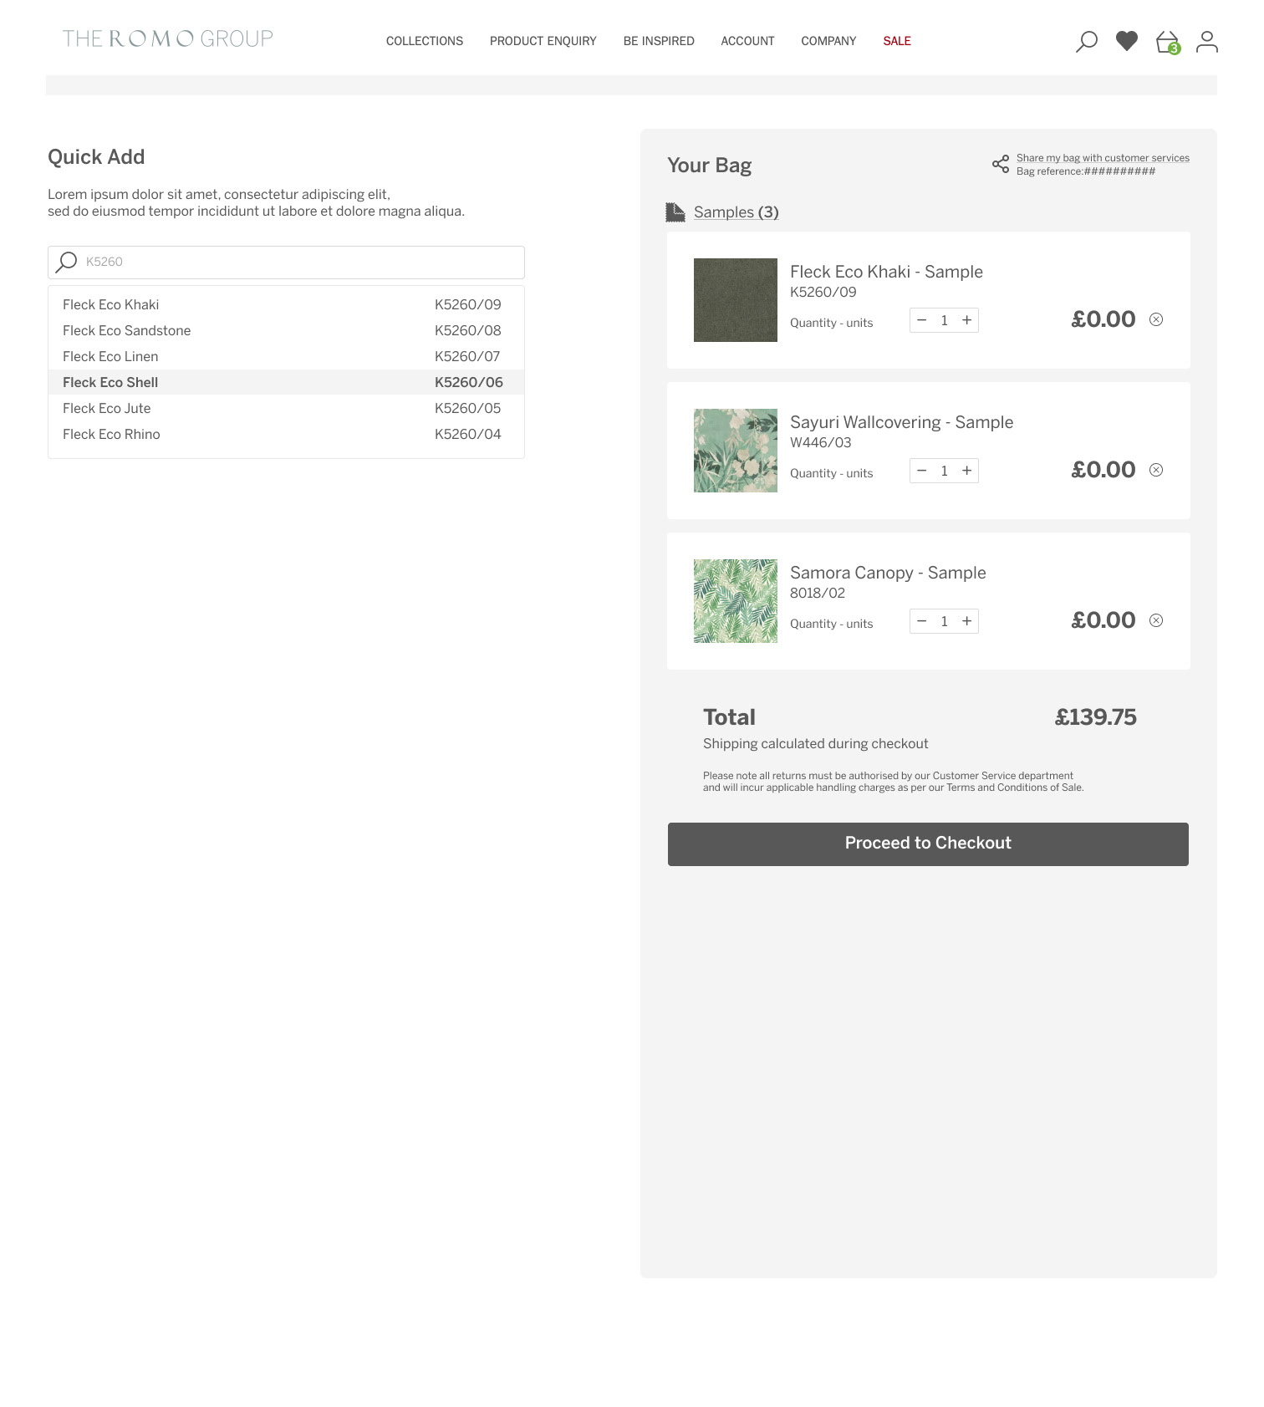Viewport: 1264px width, 1407px height.
Task: Remove Sayuri Wallcovering sample from bag
Action: pos(1156,470)
